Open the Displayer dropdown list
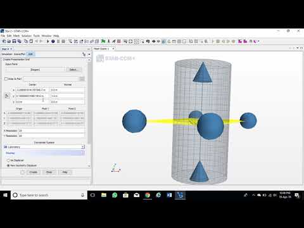 tap(44, 153)
